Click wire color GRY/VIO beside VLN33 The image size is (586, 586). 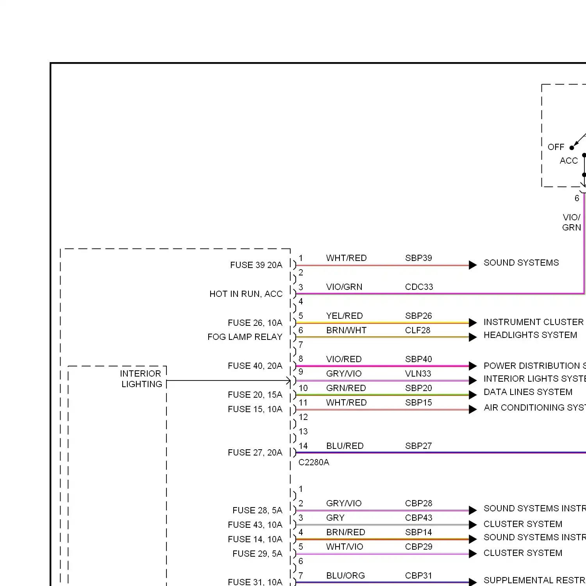344,373
